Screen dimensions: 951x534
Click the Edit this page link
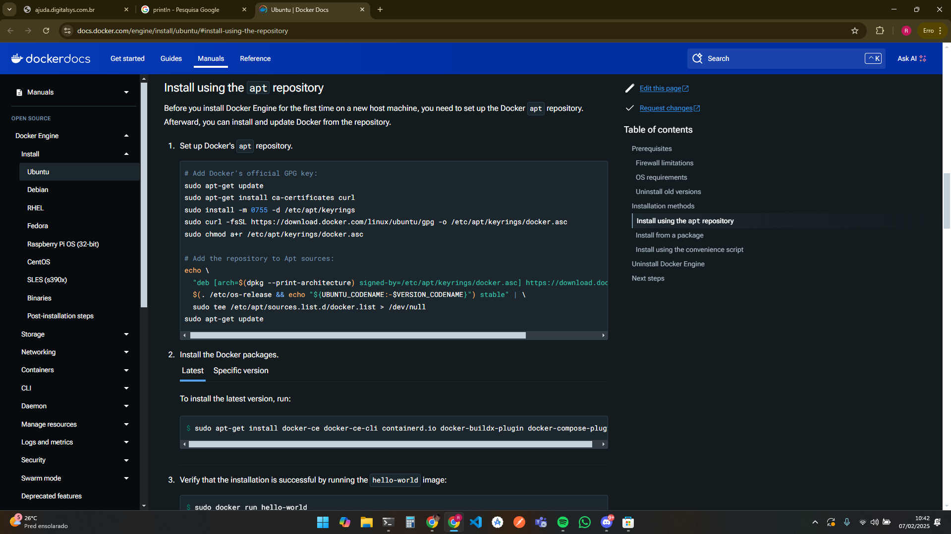point(660,89)
